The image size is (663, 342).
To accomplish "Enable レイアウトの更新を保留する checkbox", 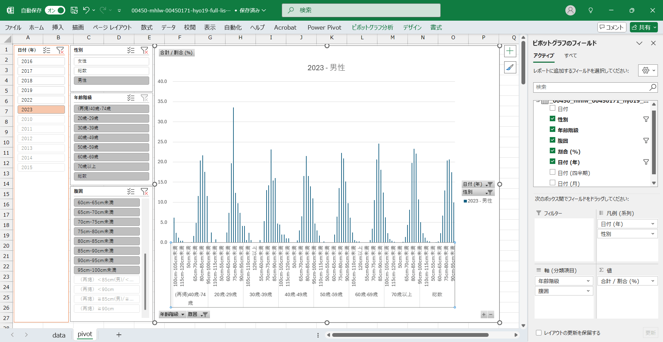I will coord(539,333).
